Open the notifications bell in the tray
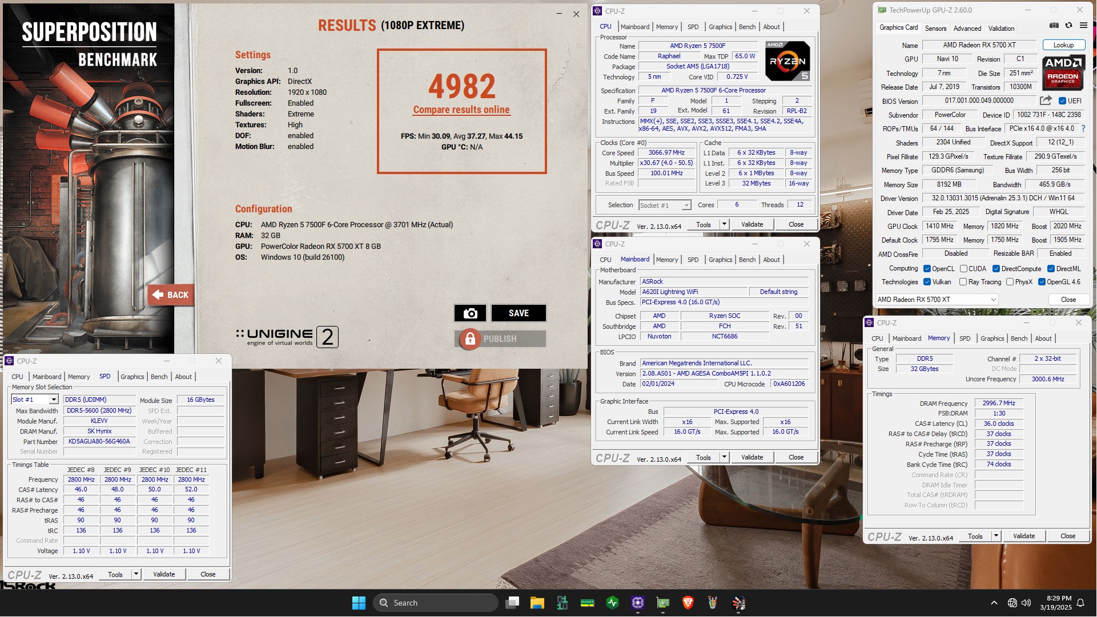This screenshot has width=1097, height=617. pyautogui.click(x=1080, y=603)
